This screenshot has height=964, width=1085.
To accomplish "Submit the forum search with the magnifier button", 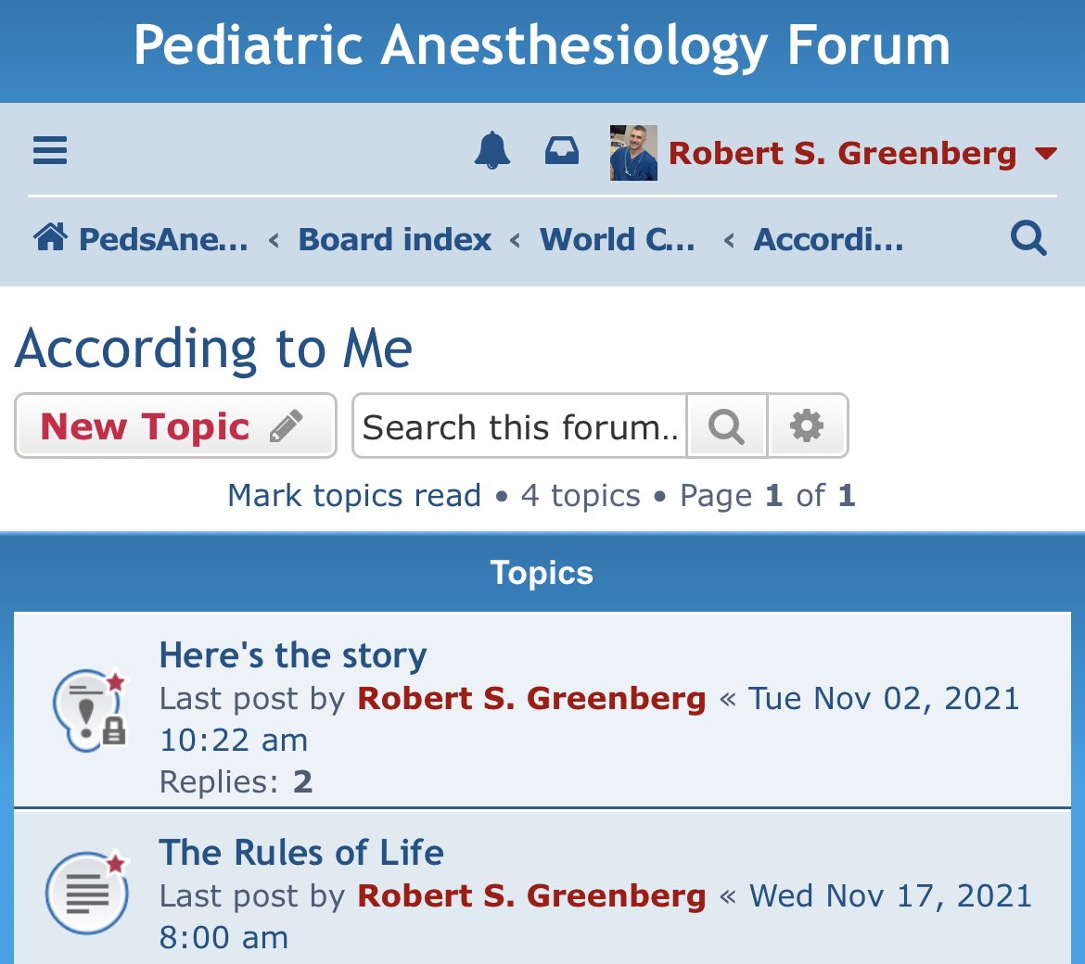I will (x=726, y=426).
